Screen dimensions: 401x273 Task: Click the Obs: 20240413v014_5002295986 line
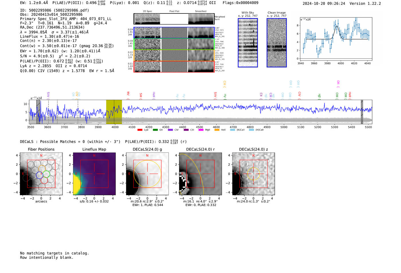click(51, 15)
